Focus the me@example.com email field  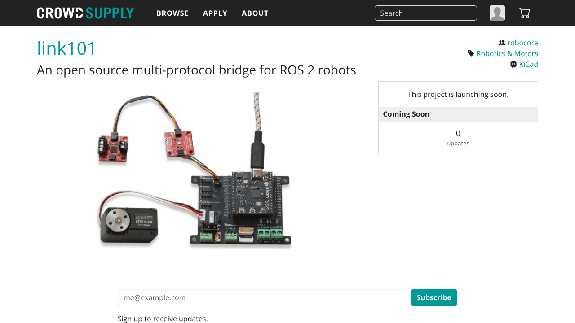click(x=265, y=297)
